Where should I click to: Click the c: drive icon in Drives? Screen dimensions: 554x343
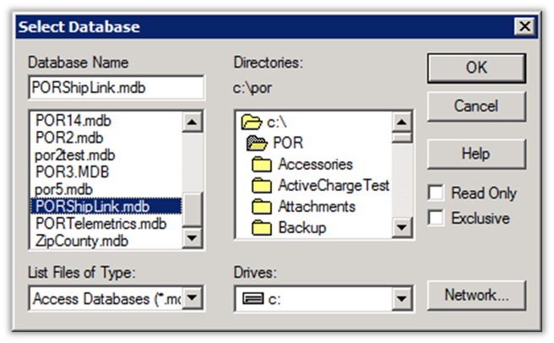(253, 297)
